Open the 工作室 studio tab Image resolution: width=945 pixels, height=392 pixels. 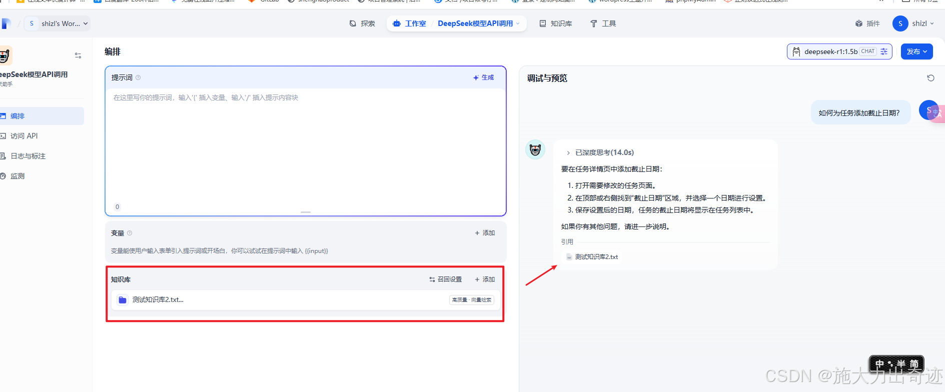410,23
